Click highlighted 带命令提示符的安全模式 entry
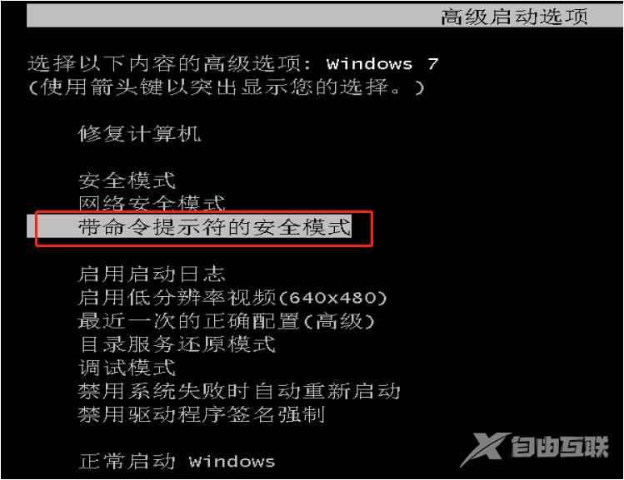Image resolution: width=624 pixels, height=480 pixels. [x=214, y=227]
